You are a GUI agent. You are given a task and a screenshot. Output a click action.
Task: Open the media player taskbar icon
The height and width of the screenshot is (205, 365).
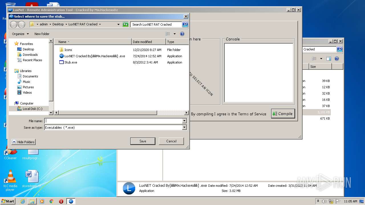tap(42, 201)
